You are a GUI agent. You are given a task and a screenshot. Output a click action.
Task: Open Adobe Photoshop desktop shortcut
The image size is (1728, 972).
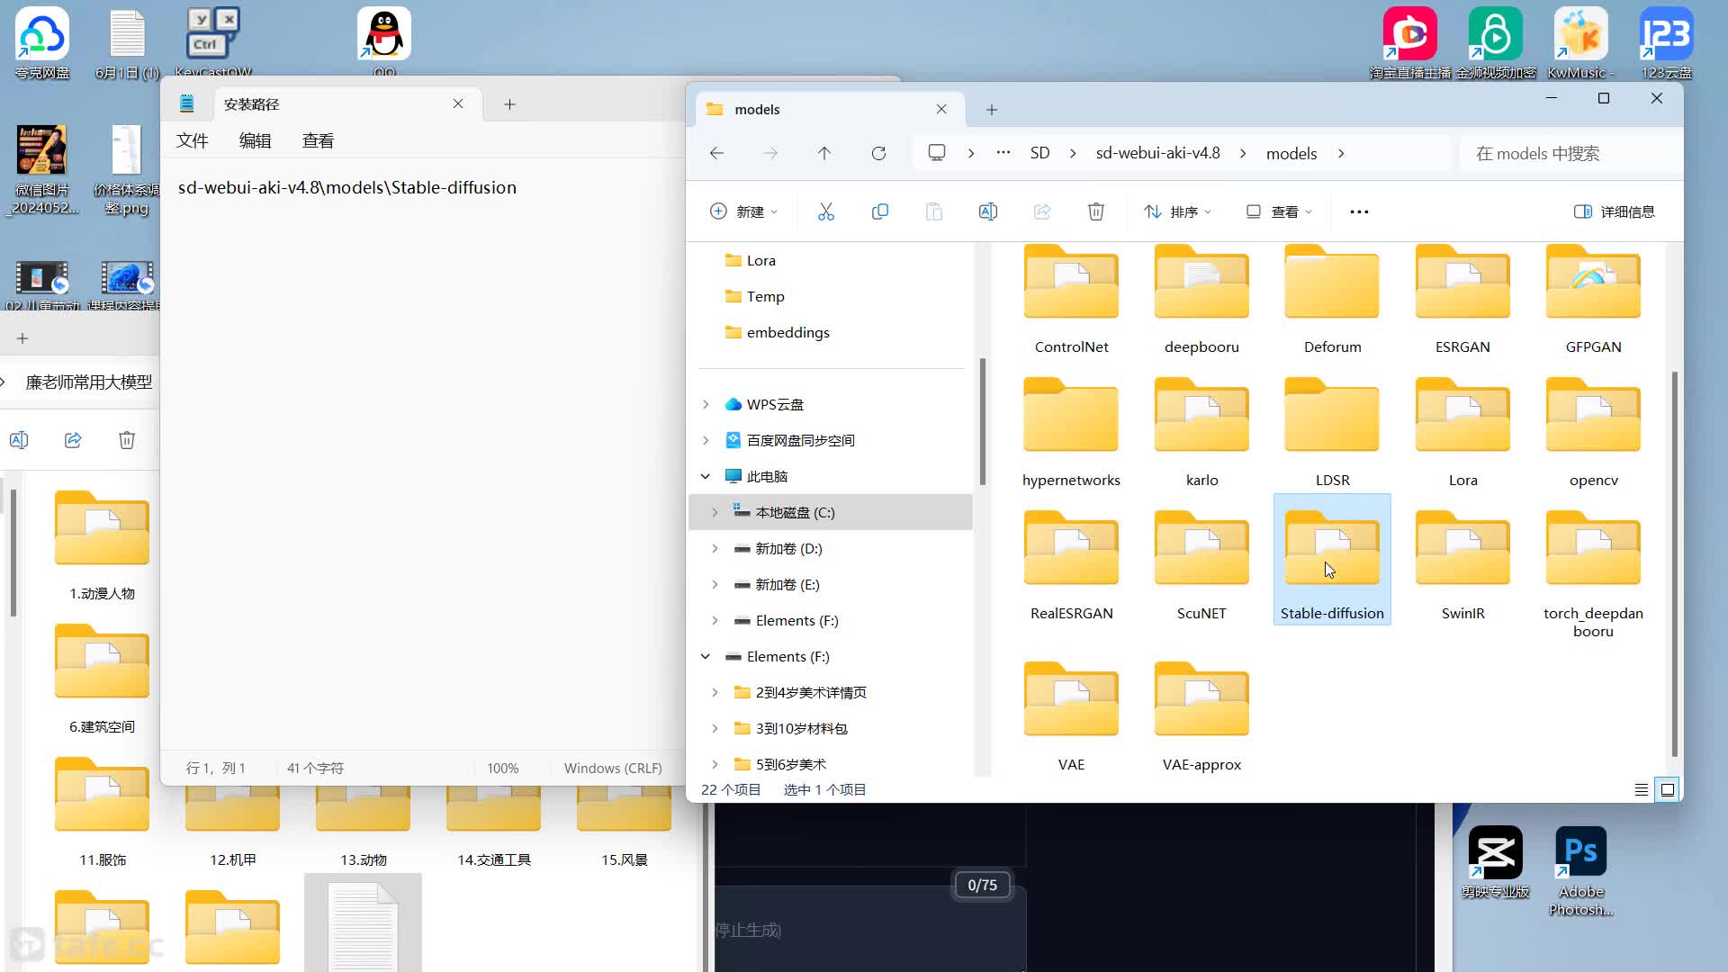pyautogui.click(x=1581, y=871)
